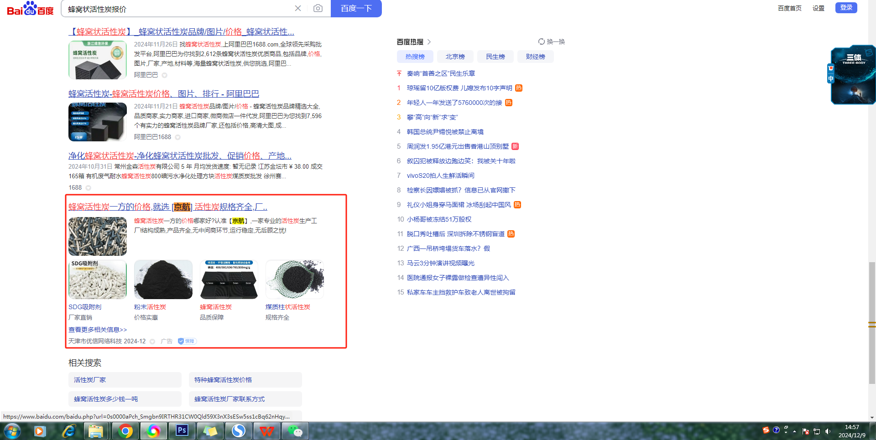This screenshot has width=876, height=440.
Task: Click the 保障 shield badge
Action: tap(187, 341)
